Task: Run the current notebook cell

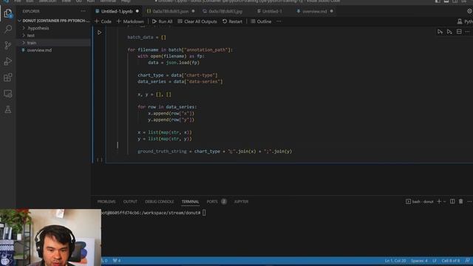Action: pyautogui.click(x=99, y=33)
